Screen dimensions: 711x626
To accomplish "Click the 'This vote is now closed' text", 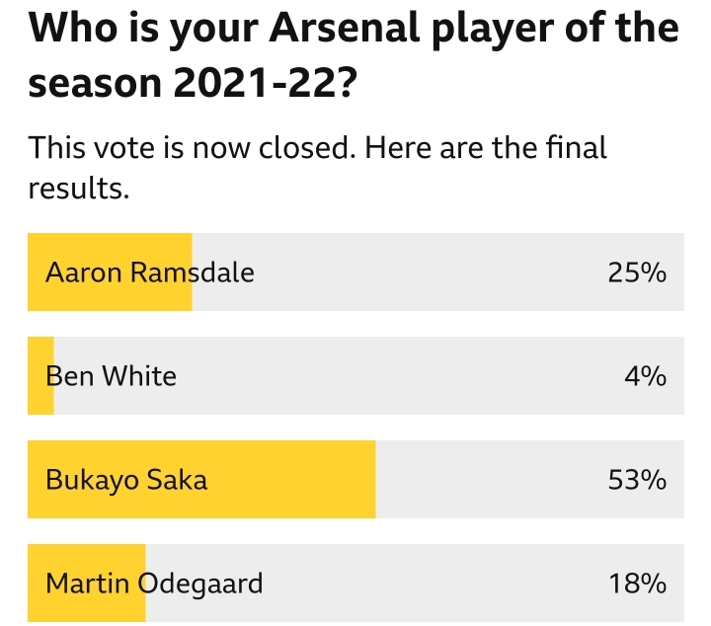I will [x=193, y=147].
